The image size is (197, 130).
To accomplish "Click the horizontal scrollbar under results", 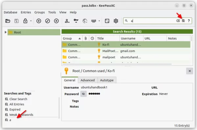I will coord(117,64).
